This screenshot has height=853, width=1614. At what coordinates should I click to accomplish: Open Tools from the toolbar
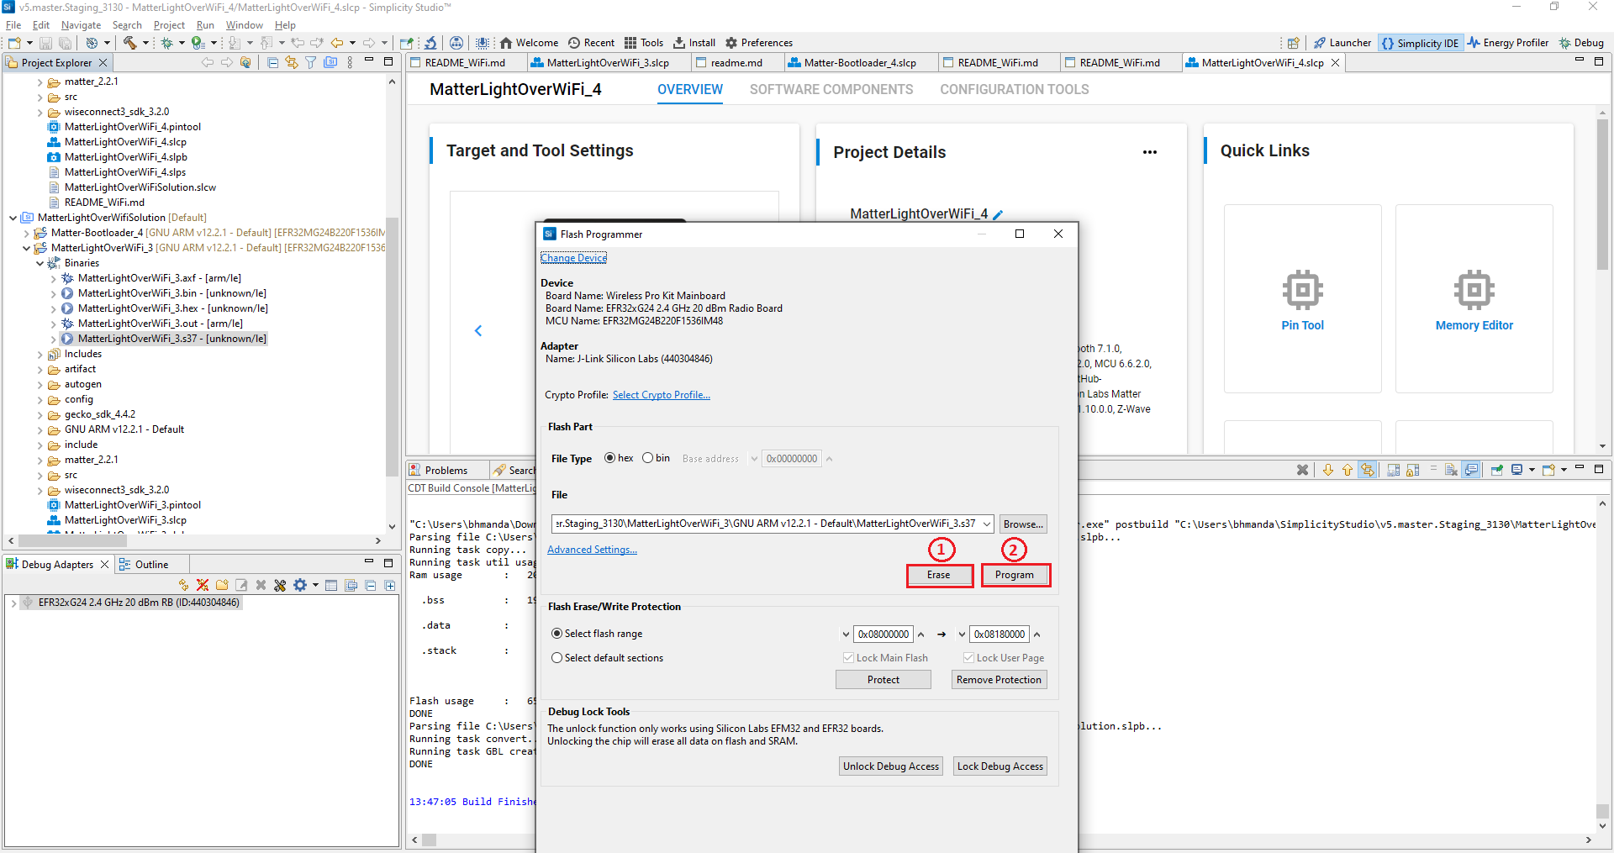644,43
